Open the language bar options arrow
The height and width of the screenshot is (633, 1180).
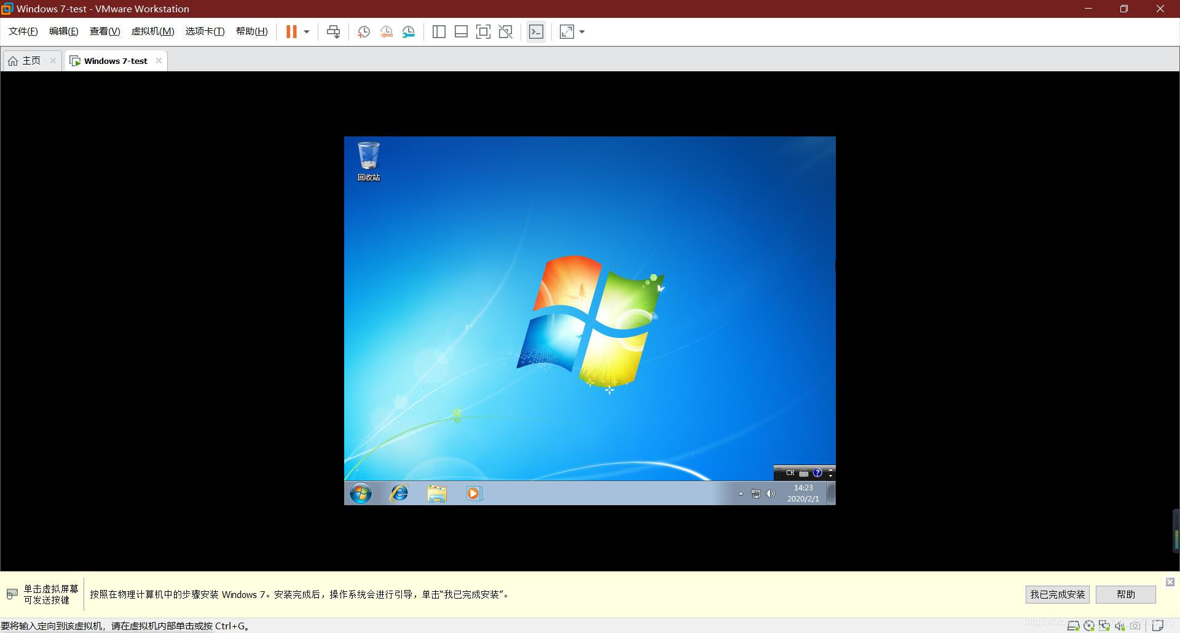(830, 475)
